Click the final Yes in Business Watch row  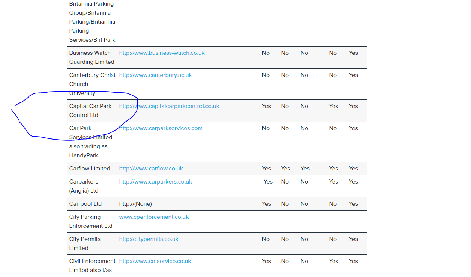click(x=354, y=53)
